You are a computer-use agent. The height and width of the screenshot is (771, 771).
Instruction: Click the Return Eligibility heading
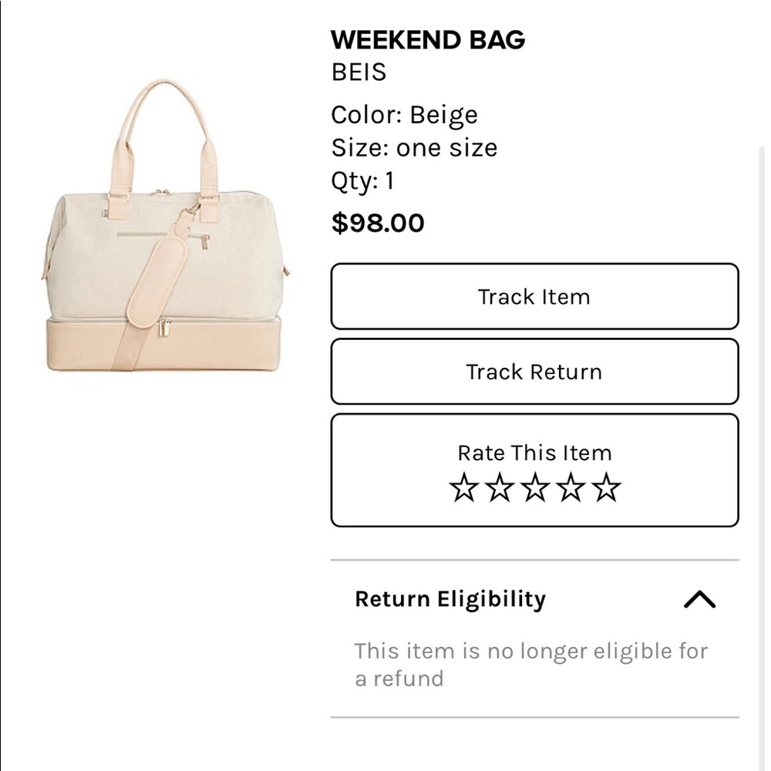tap(450, 599)
